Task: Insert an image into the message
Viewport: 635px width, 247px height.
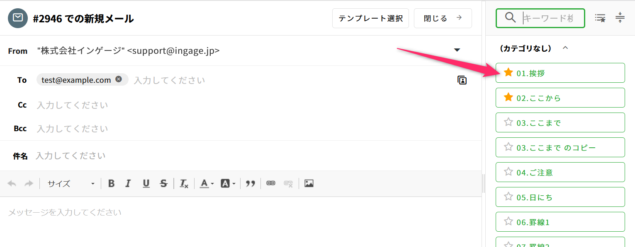Action: (309, 183)
